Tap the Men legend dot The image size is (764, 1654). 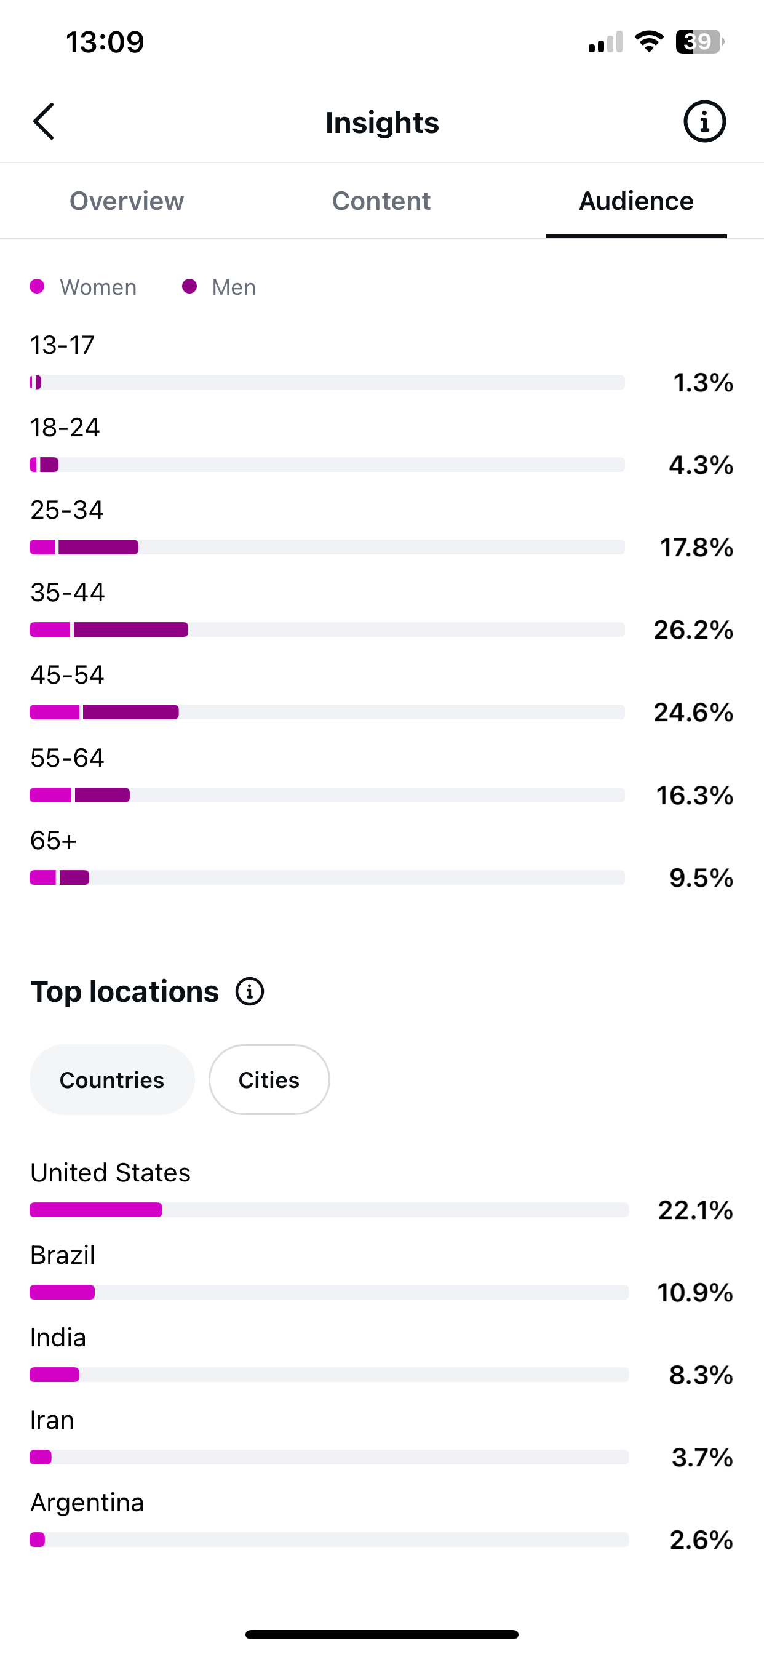[x=189, y=286]
